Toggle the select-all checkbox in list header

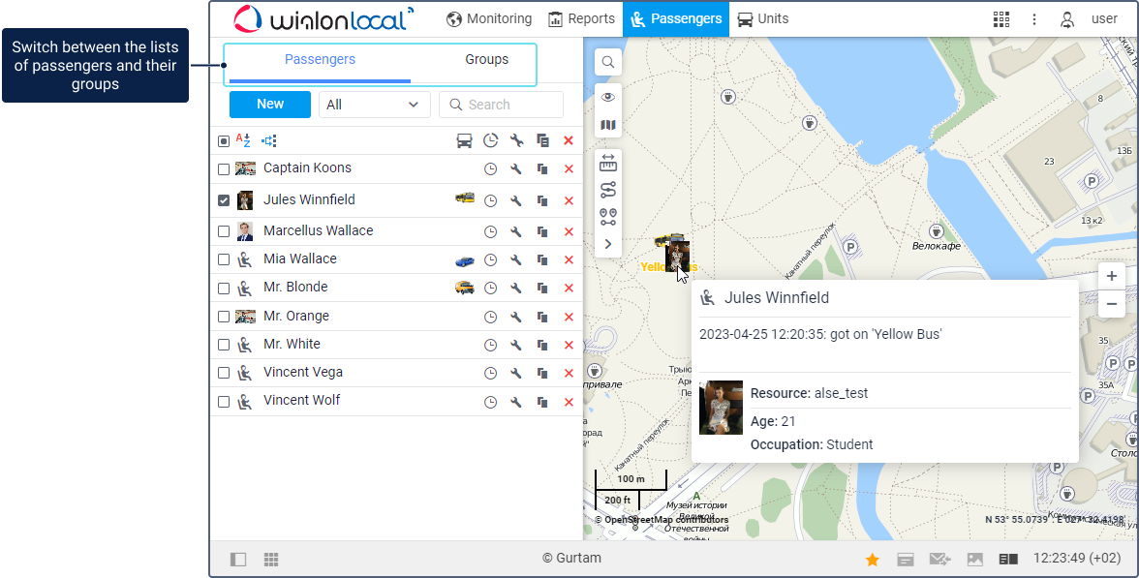[224, 141]
